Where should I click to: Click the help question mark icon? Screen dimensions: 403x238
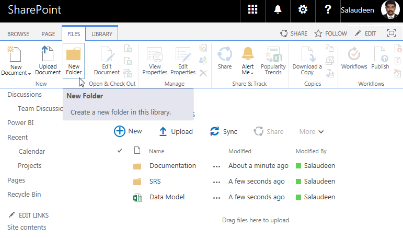tap(328, 10)
